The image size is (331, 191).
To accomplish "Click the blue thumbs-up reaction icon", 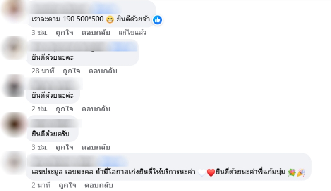I will 158,20.
